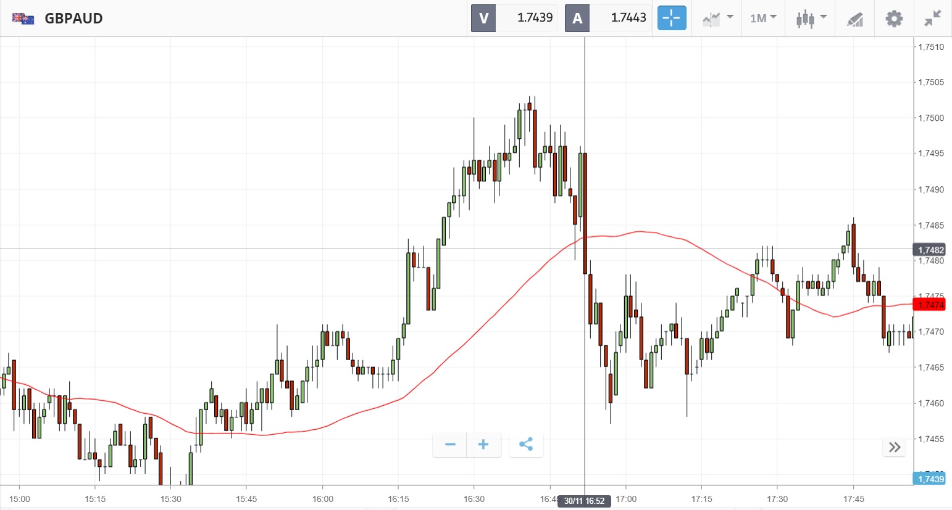Share the chart
This screenshot has width=952, height=510.
(x=526, y=445)
